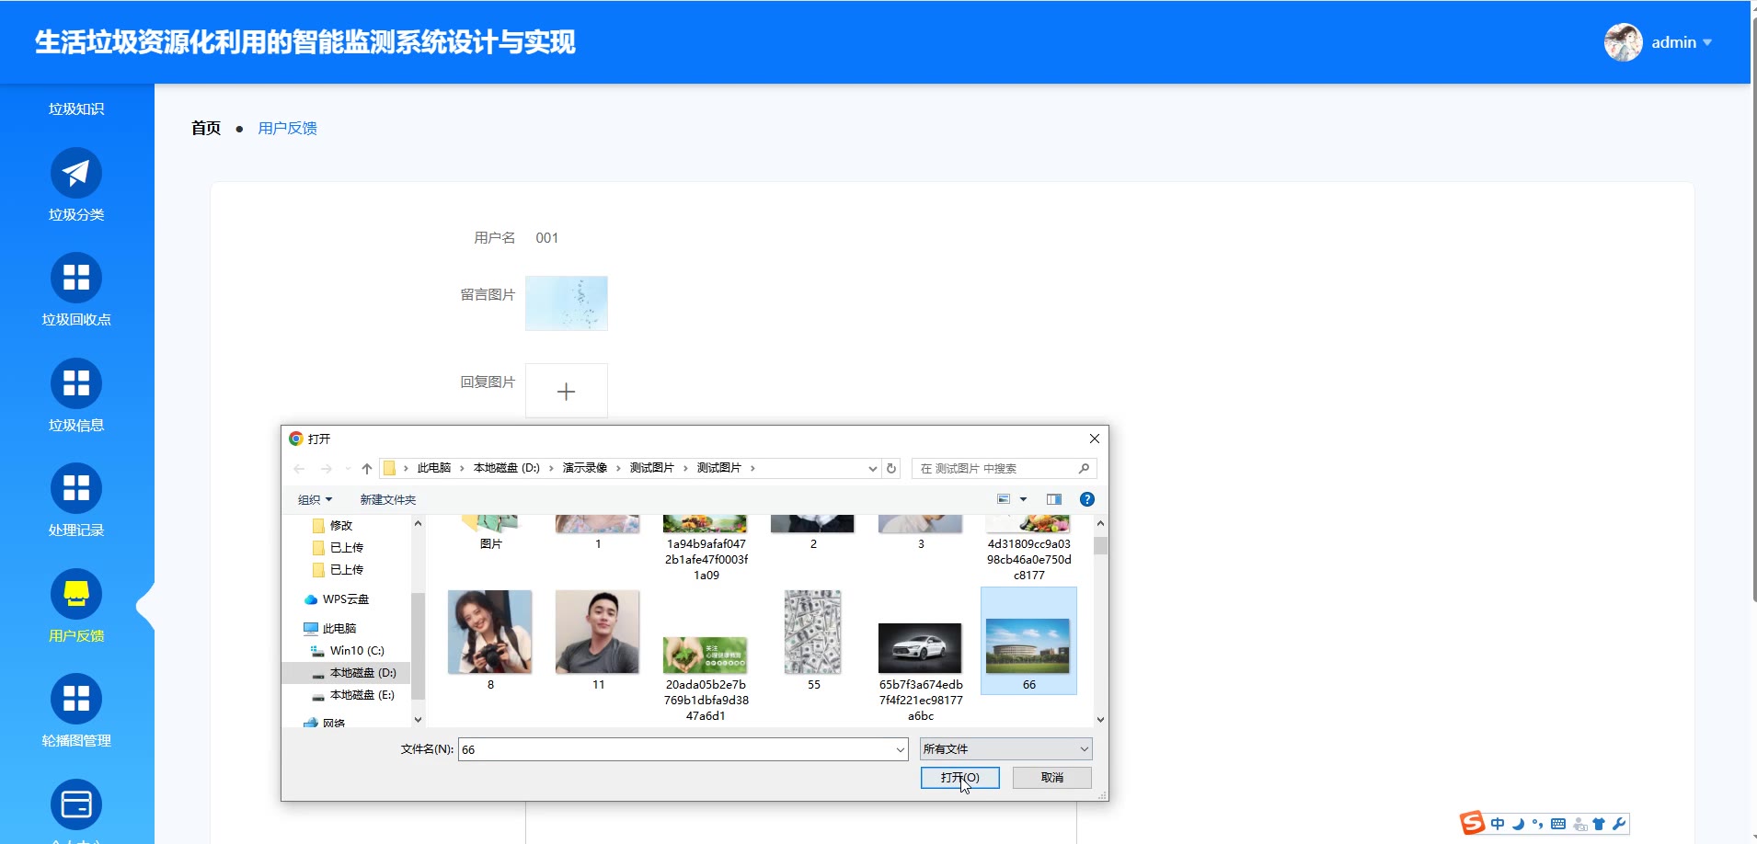Go up one folder level arrow
Screen dimensions: 1757x844
367,469
